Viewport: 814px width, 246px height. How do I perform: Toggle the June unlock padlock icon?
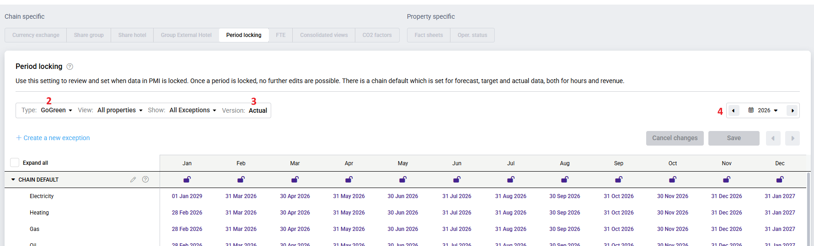click(457, 179)
